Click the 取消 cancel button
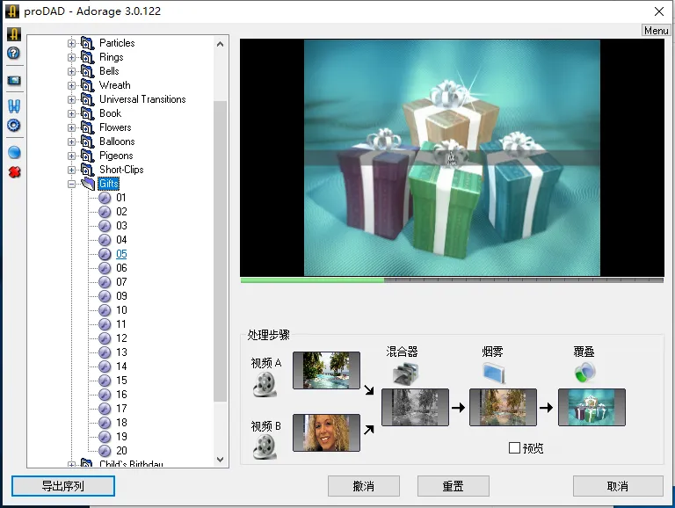675x508 pixels. [x=617, y=486]
